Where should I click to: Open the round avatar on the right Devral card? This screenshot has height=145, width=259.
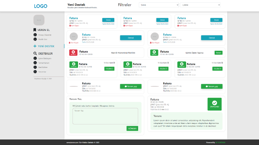click(154, 36)
